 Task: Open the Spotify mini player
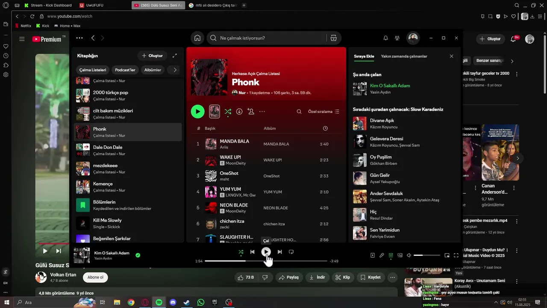447,255
